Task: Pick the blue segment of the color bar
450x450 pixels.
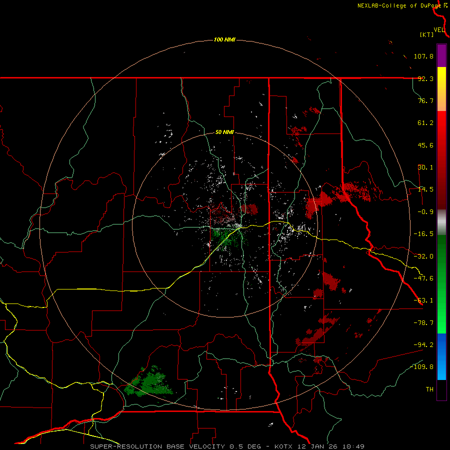Action: (441, 356)
